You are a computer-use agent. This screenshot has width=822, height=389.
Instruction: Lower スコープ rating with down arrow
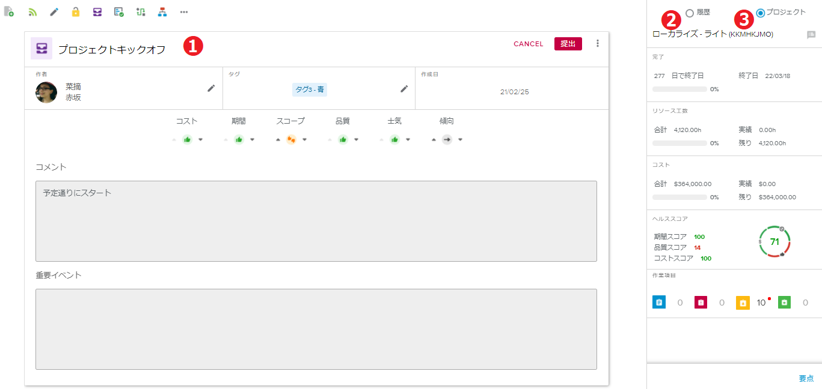305,140
